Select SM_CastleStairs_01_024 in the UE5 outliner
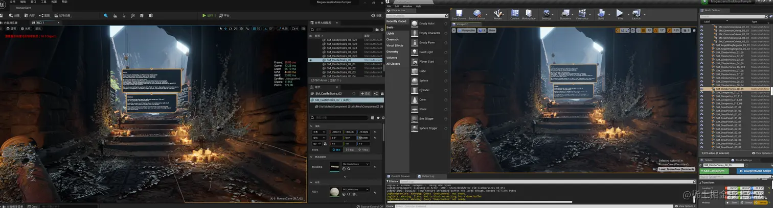Image resolution: width=773 pixels, height=208 pixels. (346, 48)
